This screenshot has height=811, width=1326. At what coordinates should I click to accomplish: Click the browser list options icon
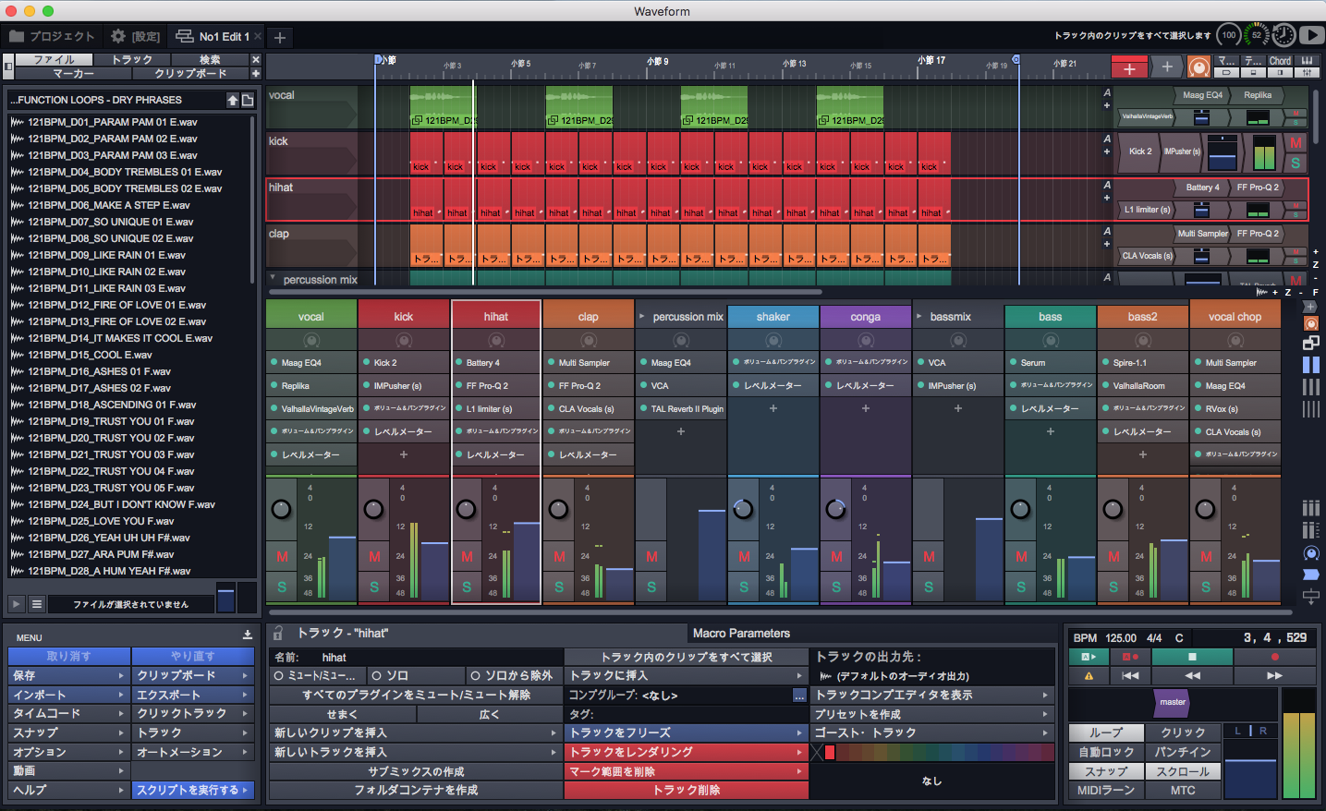tap(37, 604)
